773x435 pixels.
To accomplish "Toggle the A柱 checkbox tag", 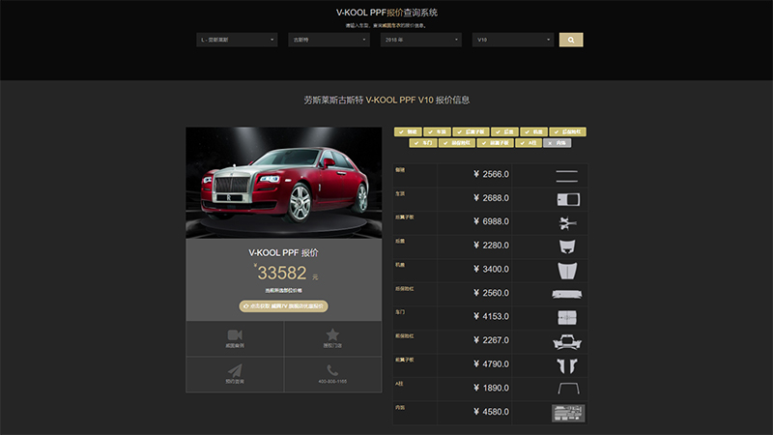I will click(528, 142).
